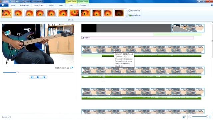Select the partially visible bottom filmstrip row
Image resolution: width=213 pixels, height=120 pixels.
click(143, 111)
